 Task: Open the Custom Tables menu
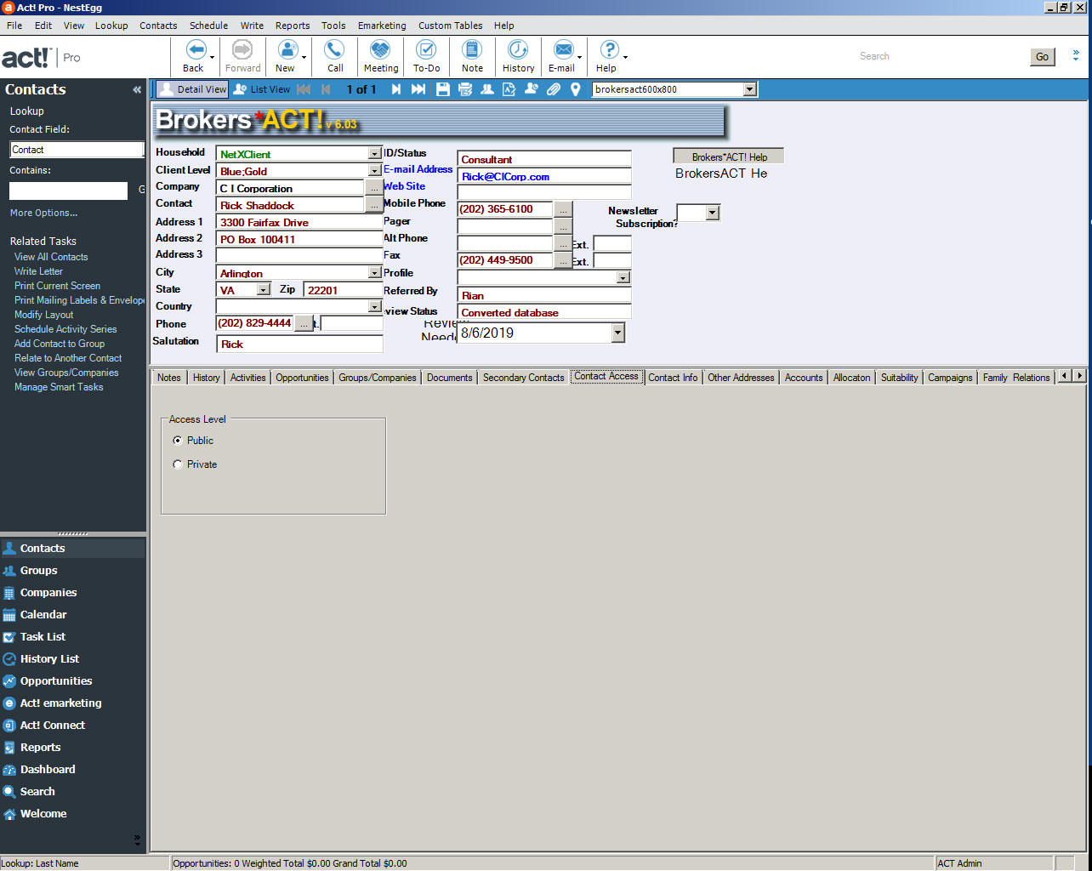pyautogui.click(x=451, y=26)
